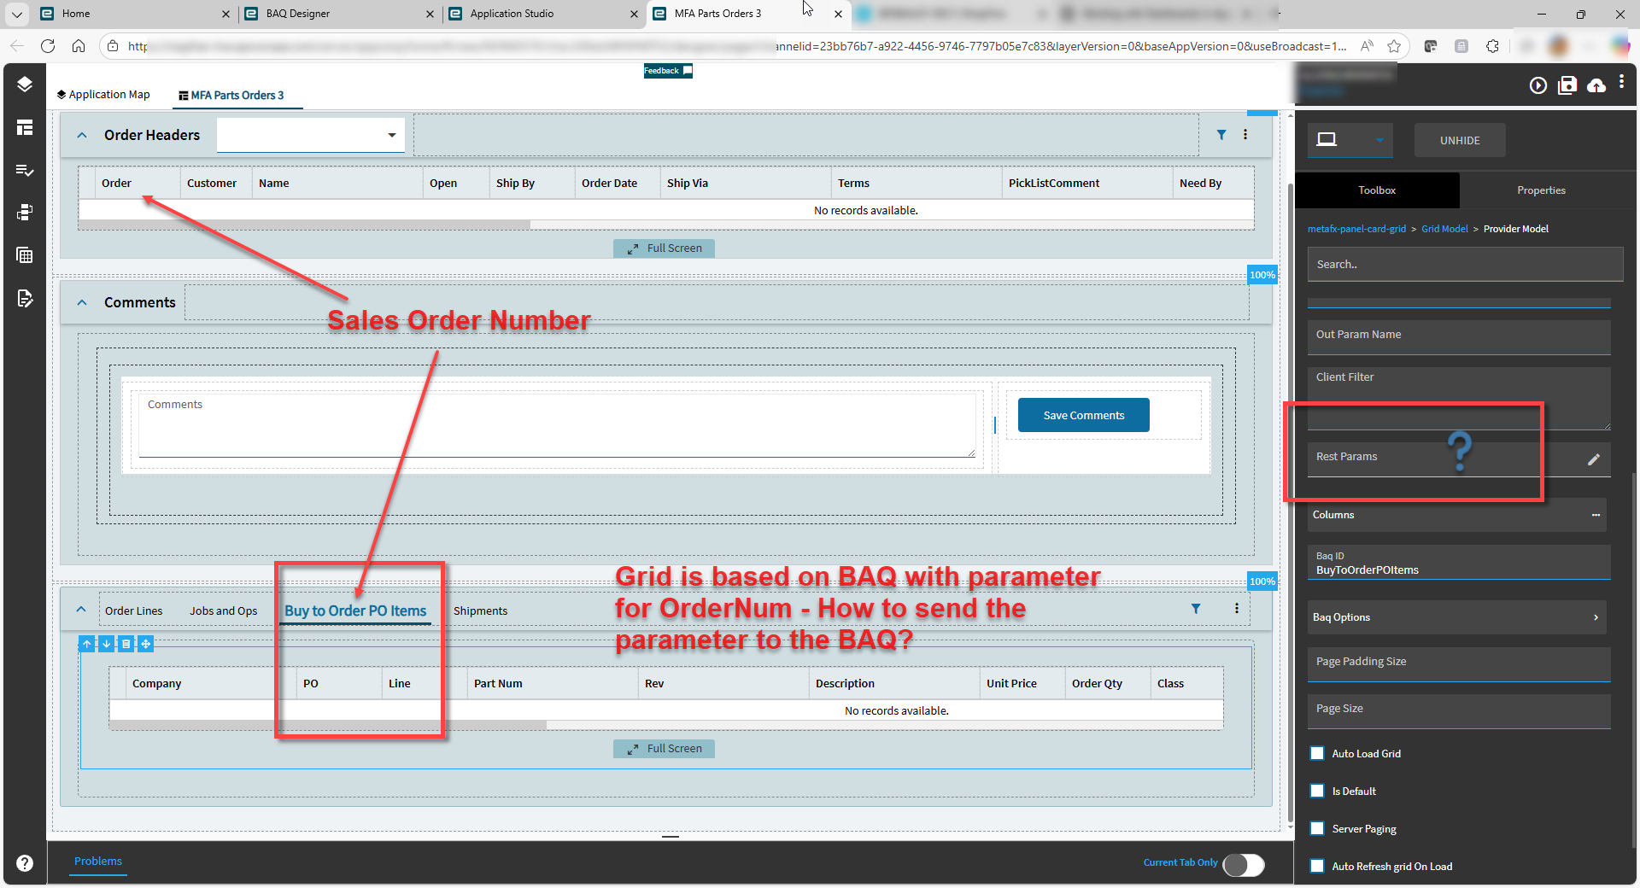
Task: Open the Studio toolbar overflow menu
Action: (1621, 82)
